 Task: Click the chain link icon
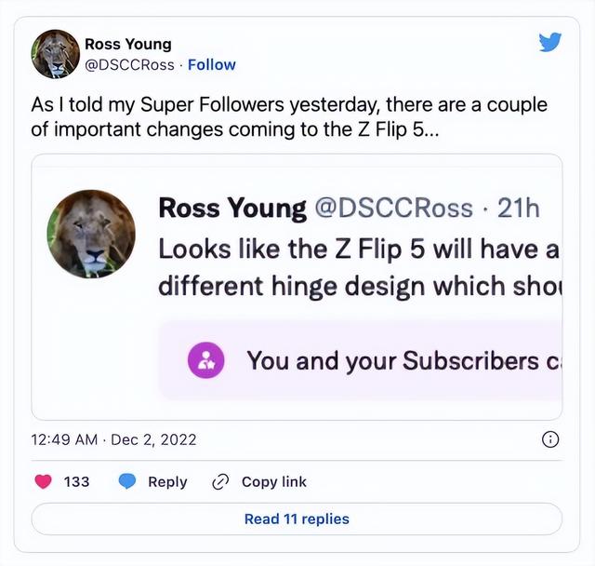(x=220, y=481)
